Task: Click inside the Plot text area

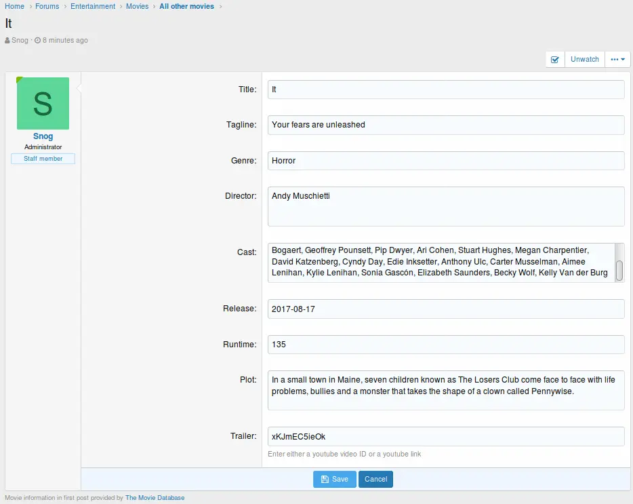Action: pyautogui.click(x=445, y=390)
